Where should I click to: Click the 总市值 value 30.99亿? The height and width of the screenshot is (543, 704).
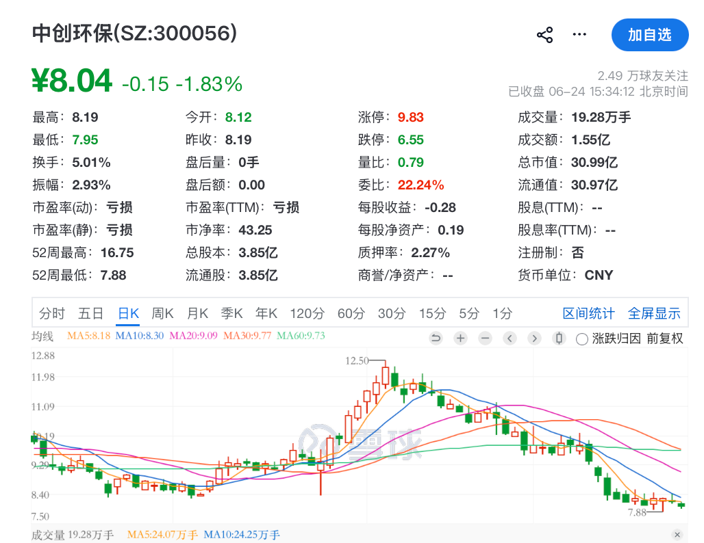point(594,162)
